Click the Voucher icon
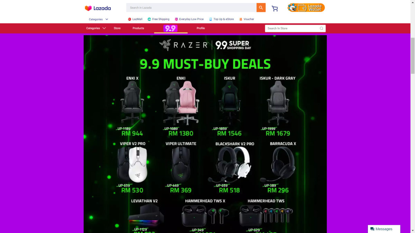Screen dimensions: 415x233 [x=241, y=19]
